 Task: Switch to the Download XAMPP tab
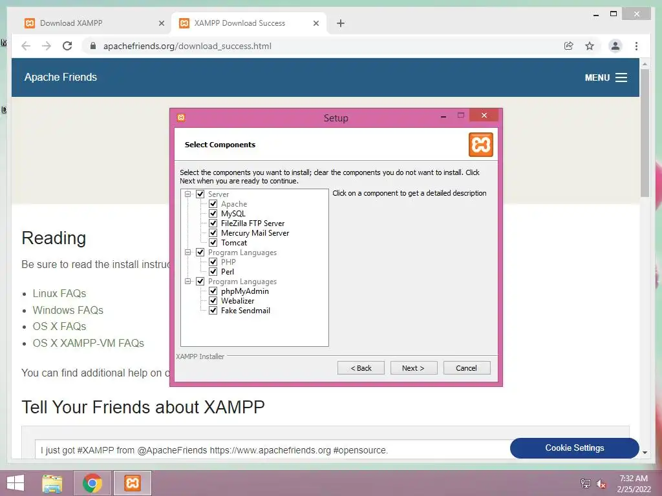(93, 23)
